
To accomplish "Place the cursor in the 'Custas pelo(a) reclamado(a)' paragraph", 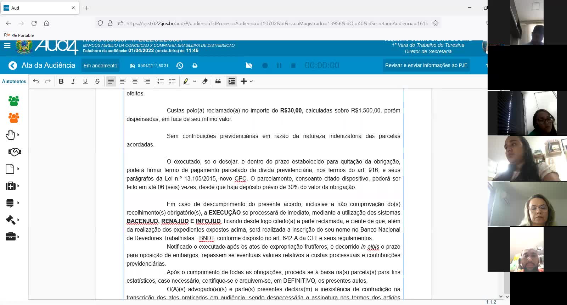I will pos(263,115).
